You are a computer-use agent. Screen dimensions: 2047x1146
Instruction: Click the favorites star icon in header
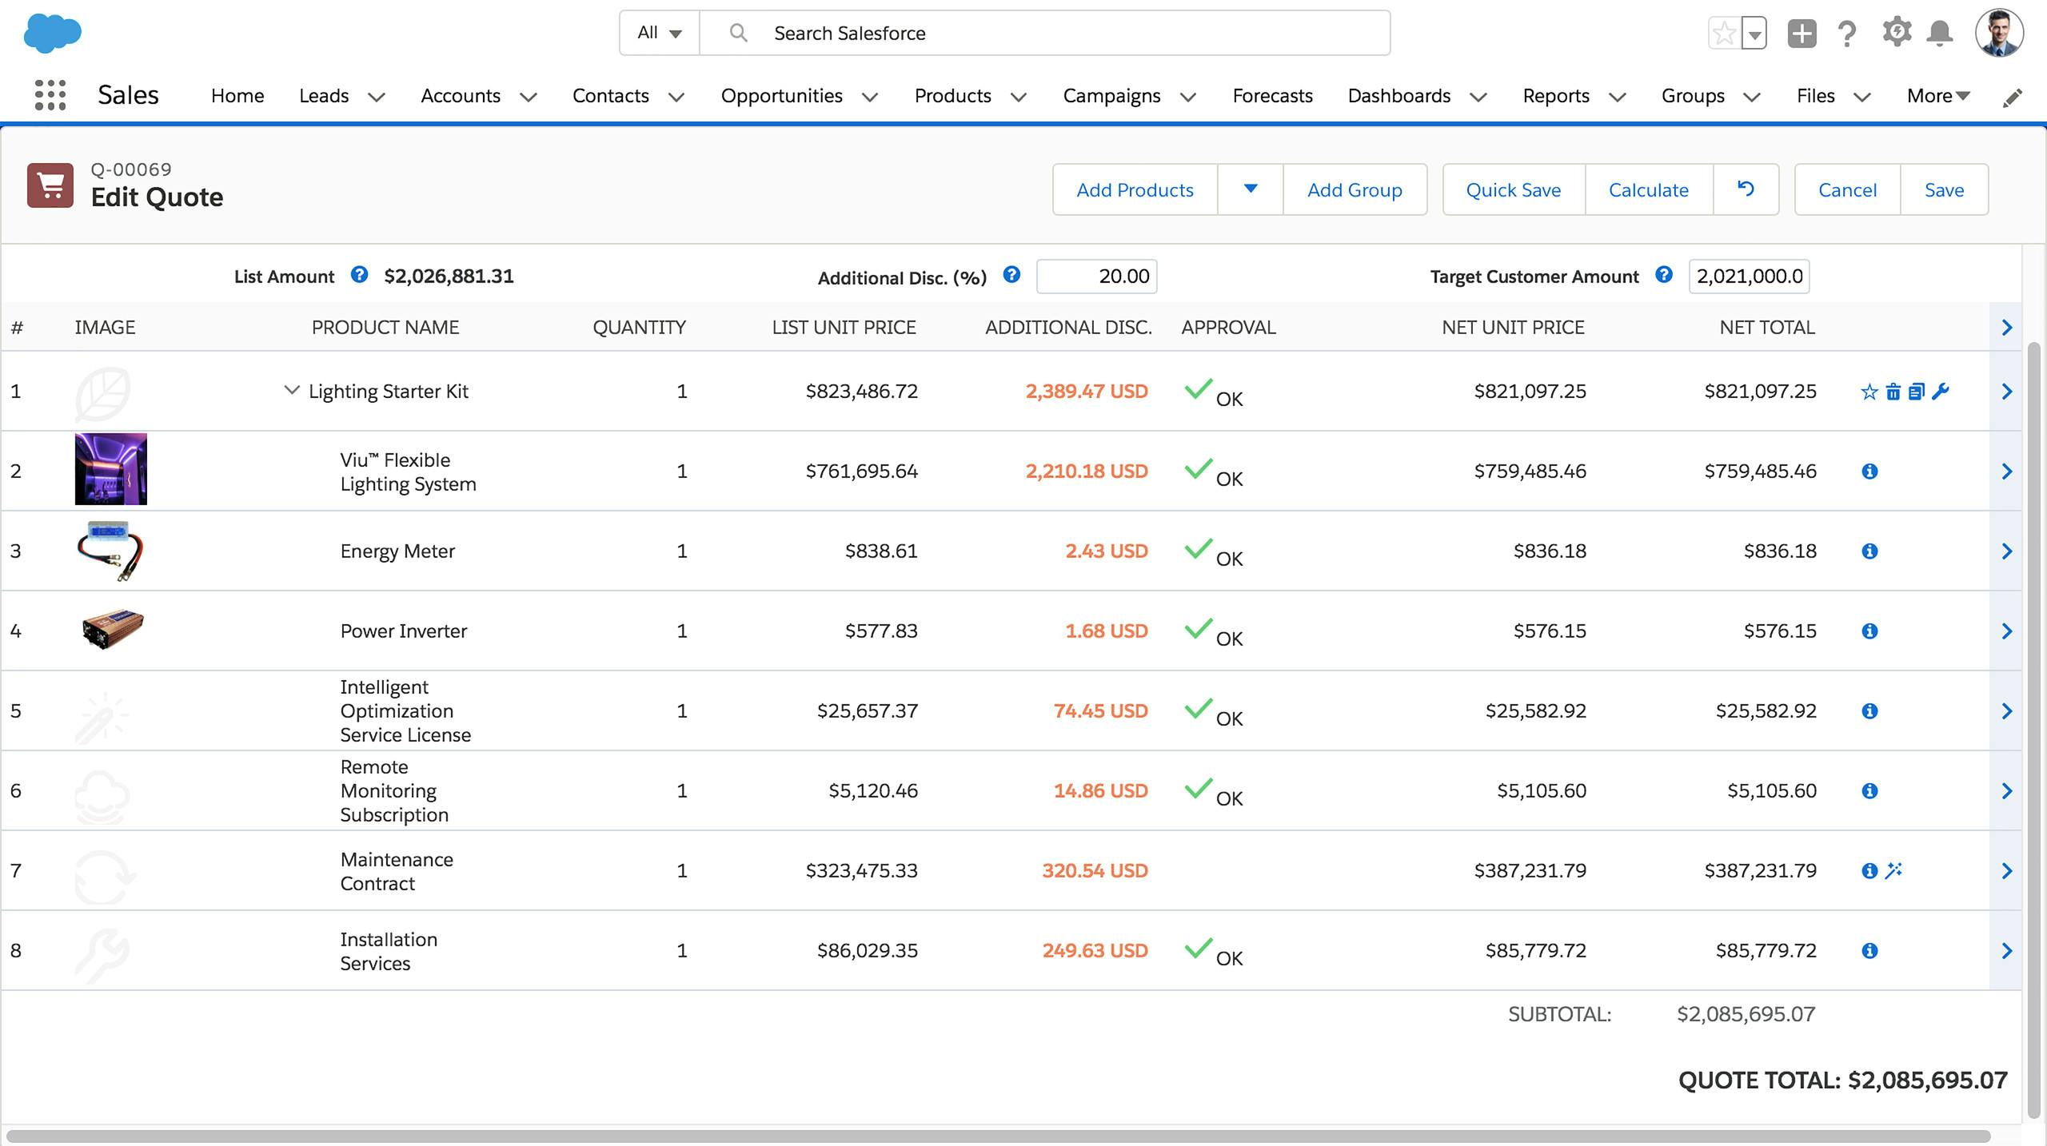pos(1725,34)
